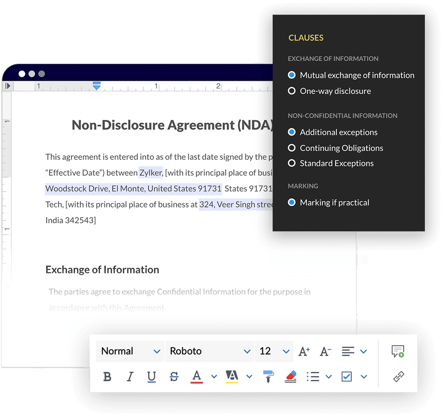Click the blue indent marker on the ruler

[97, 86]
